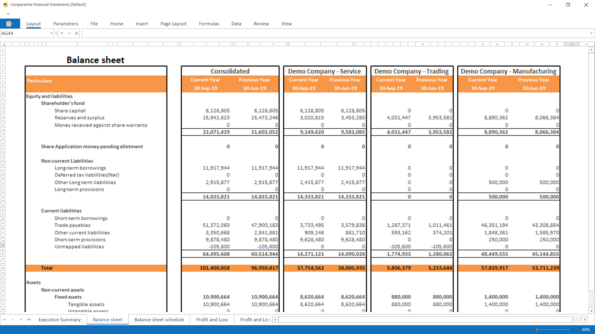This screenshot has height=334, width=595.
Task: Click the cancel (X) icon beside the formula bar
Action: pyautogui.click(x=62, y=33)
